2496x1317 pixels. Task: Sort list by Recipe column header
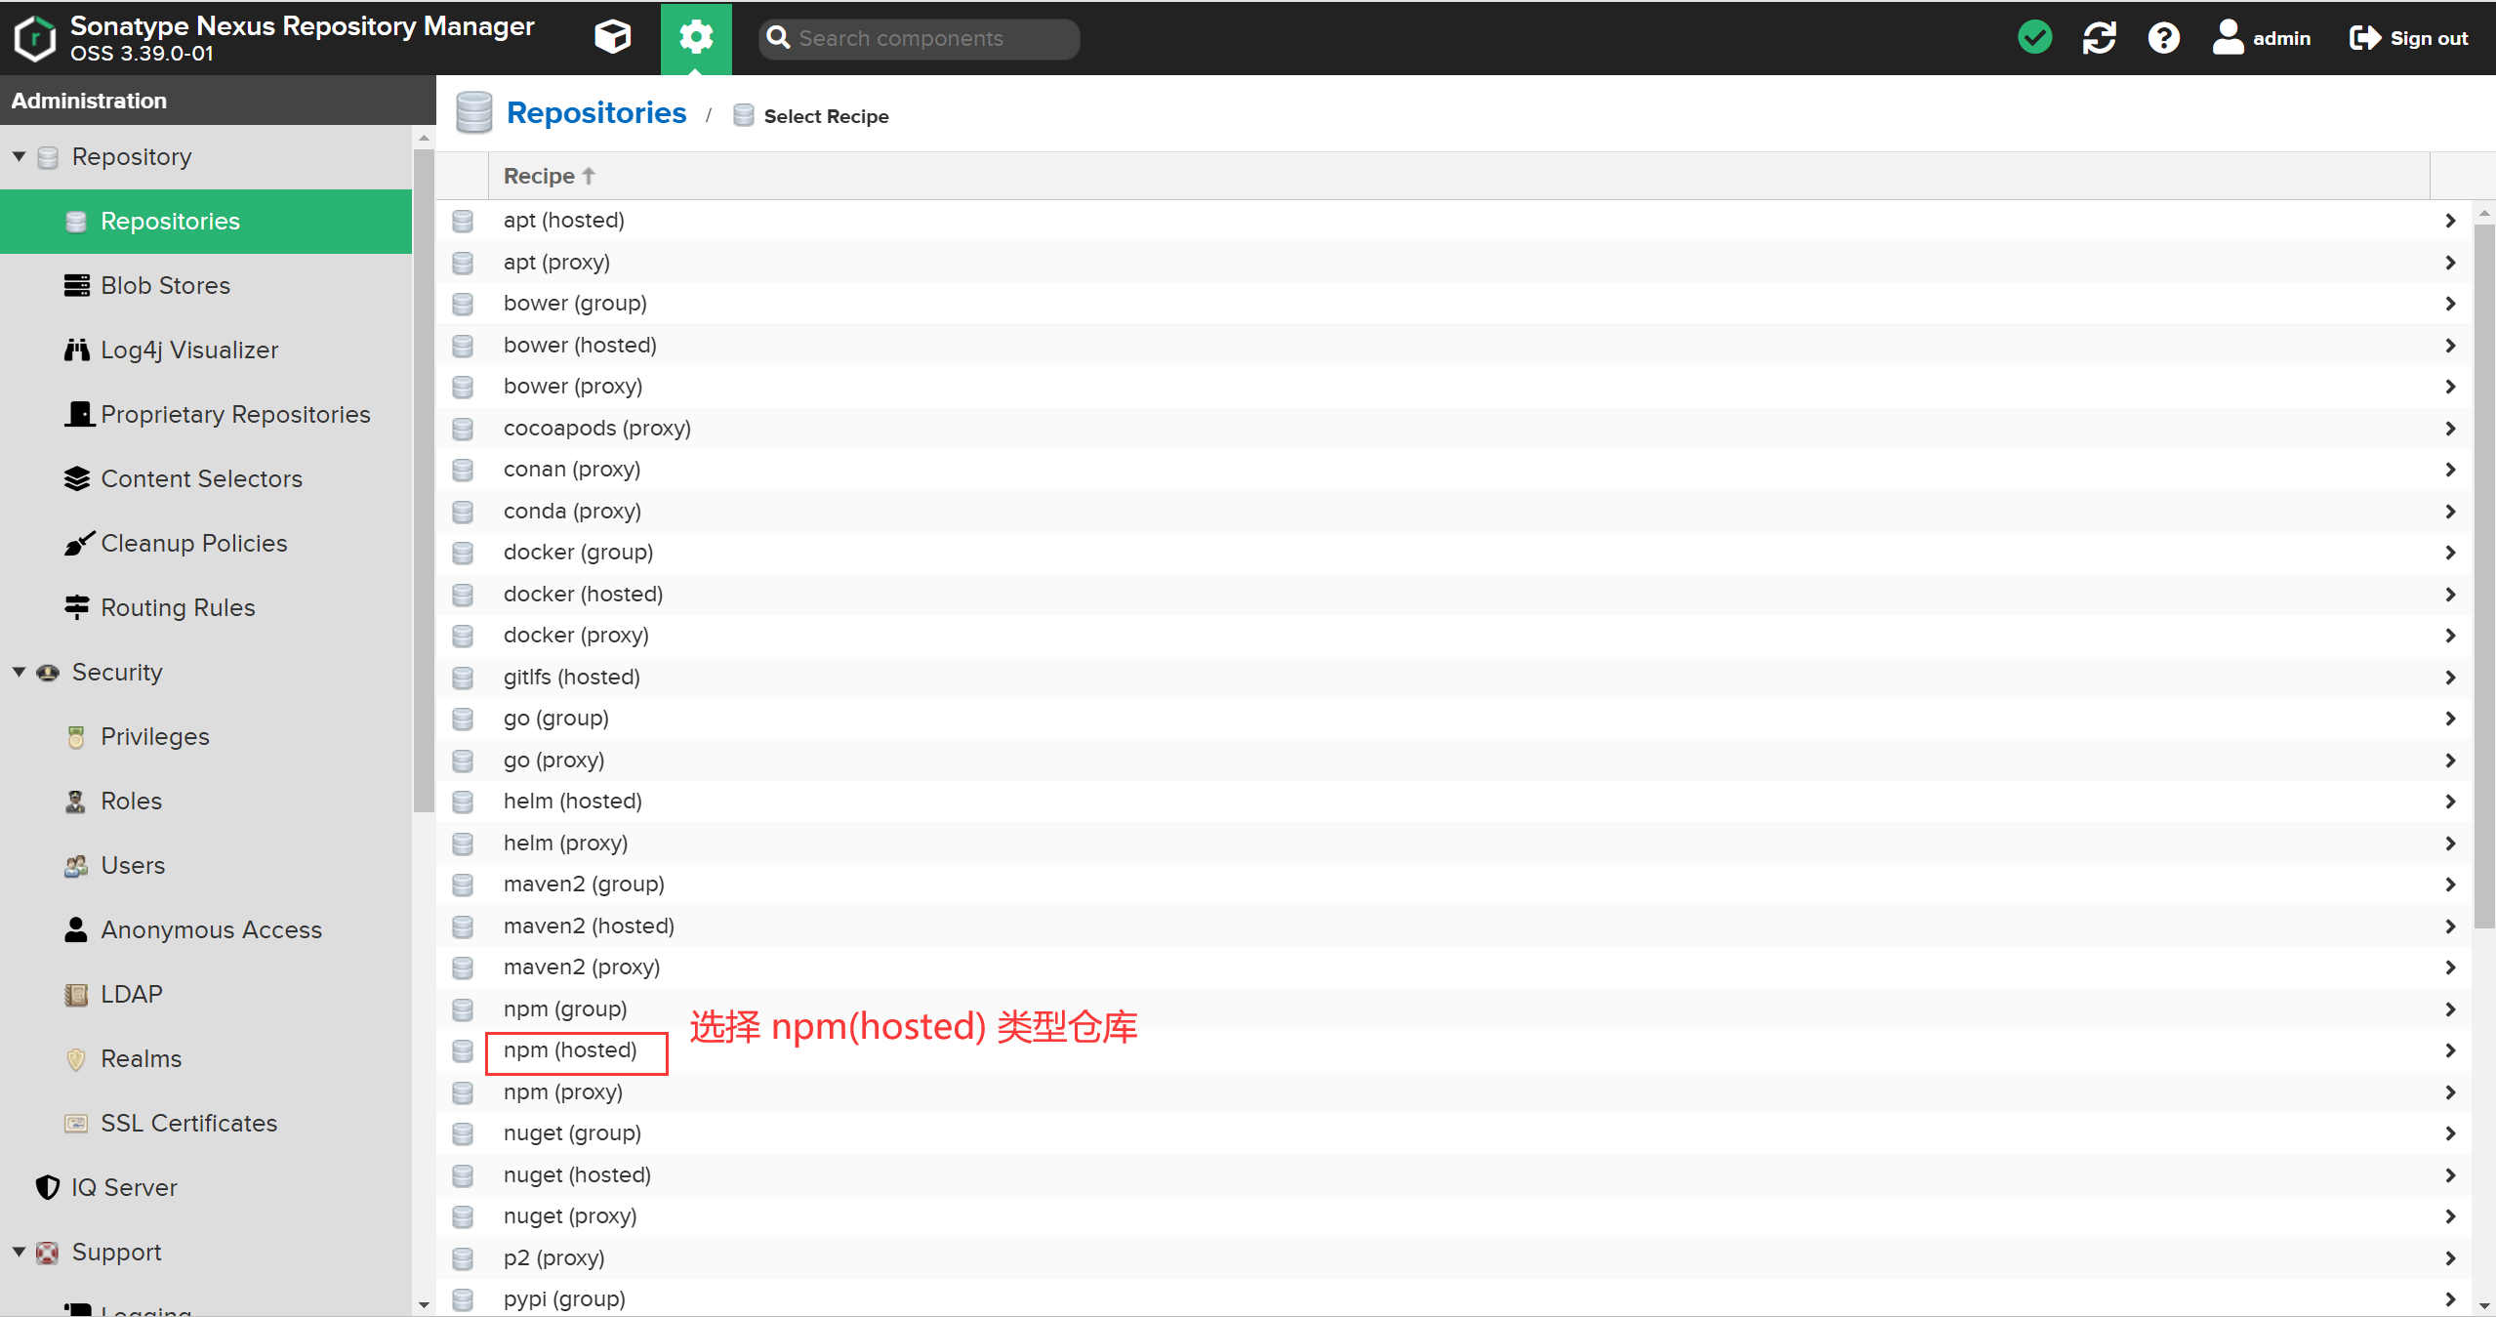[x=539, y=176]
